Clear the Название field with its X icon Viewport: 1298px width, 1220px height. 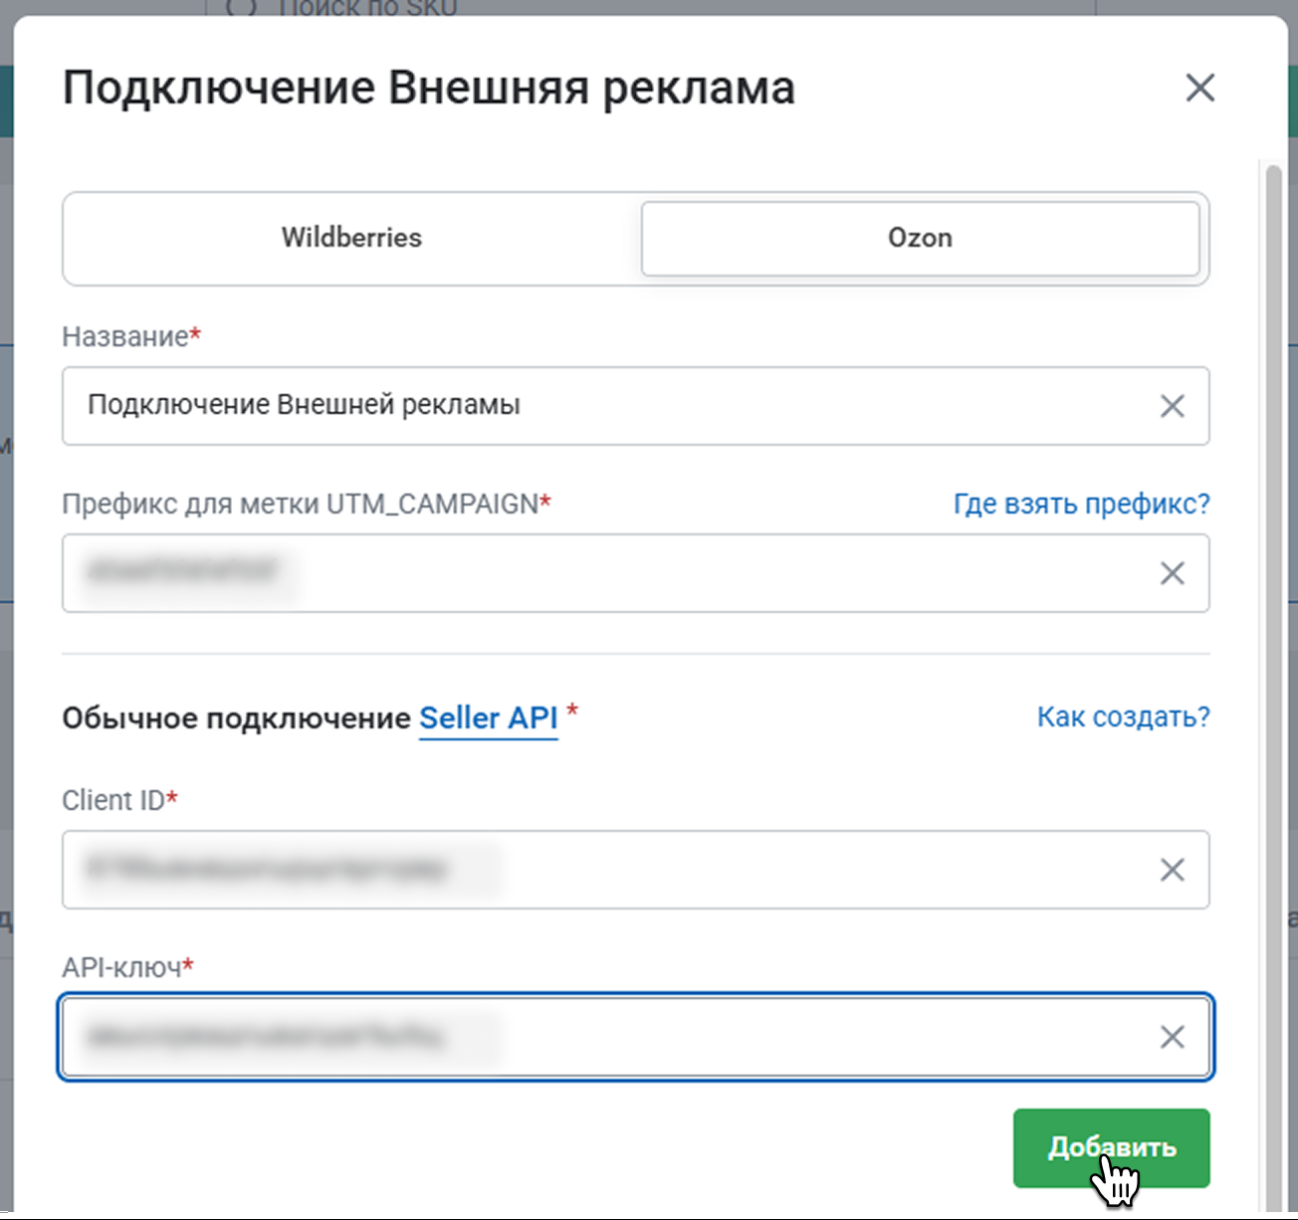coord(1172,406)
